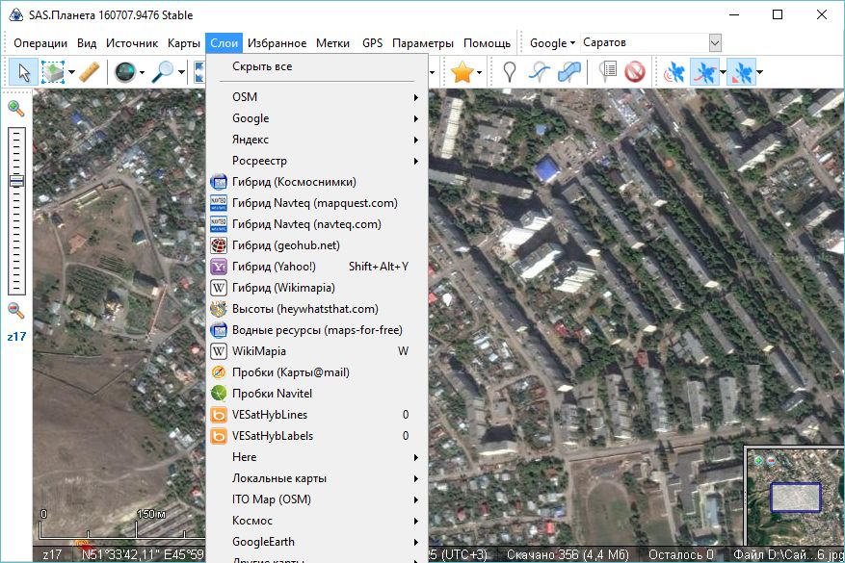The image size is (845, 563).
Task: Toggle center map on GPS position
Action: point(742,72)
